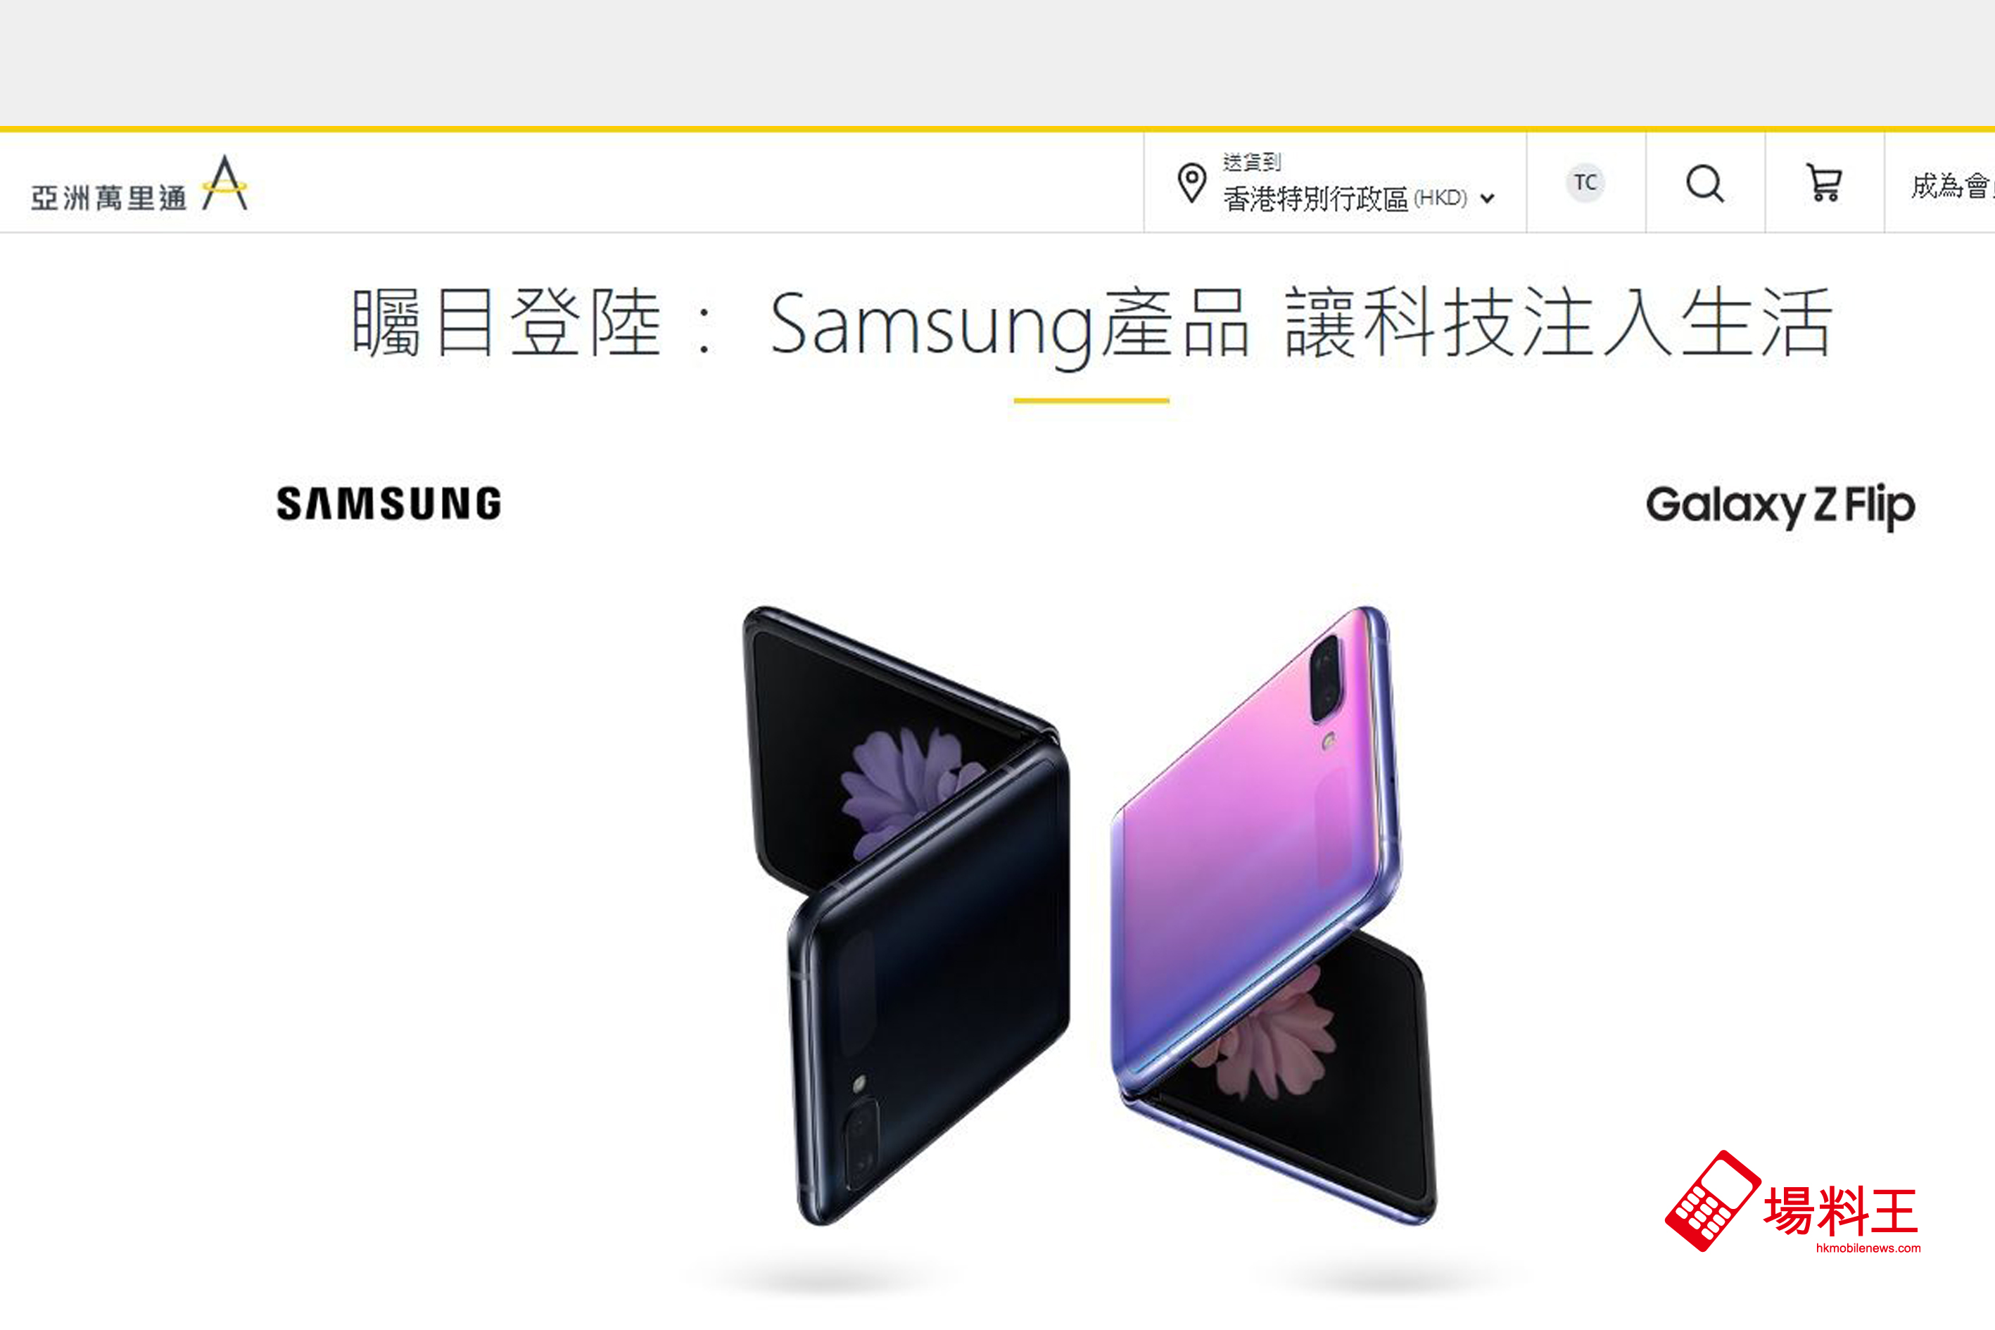1995x1330 pixels.
Task: Click the 亞洲萬里通 home text
Action: (108, 198)
